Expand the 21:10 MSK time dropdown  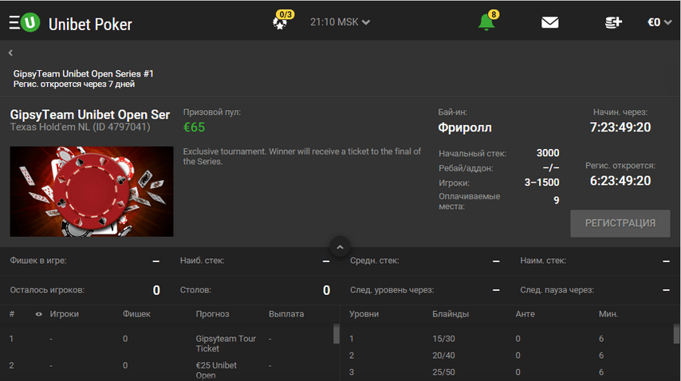[x=340, y=22]
